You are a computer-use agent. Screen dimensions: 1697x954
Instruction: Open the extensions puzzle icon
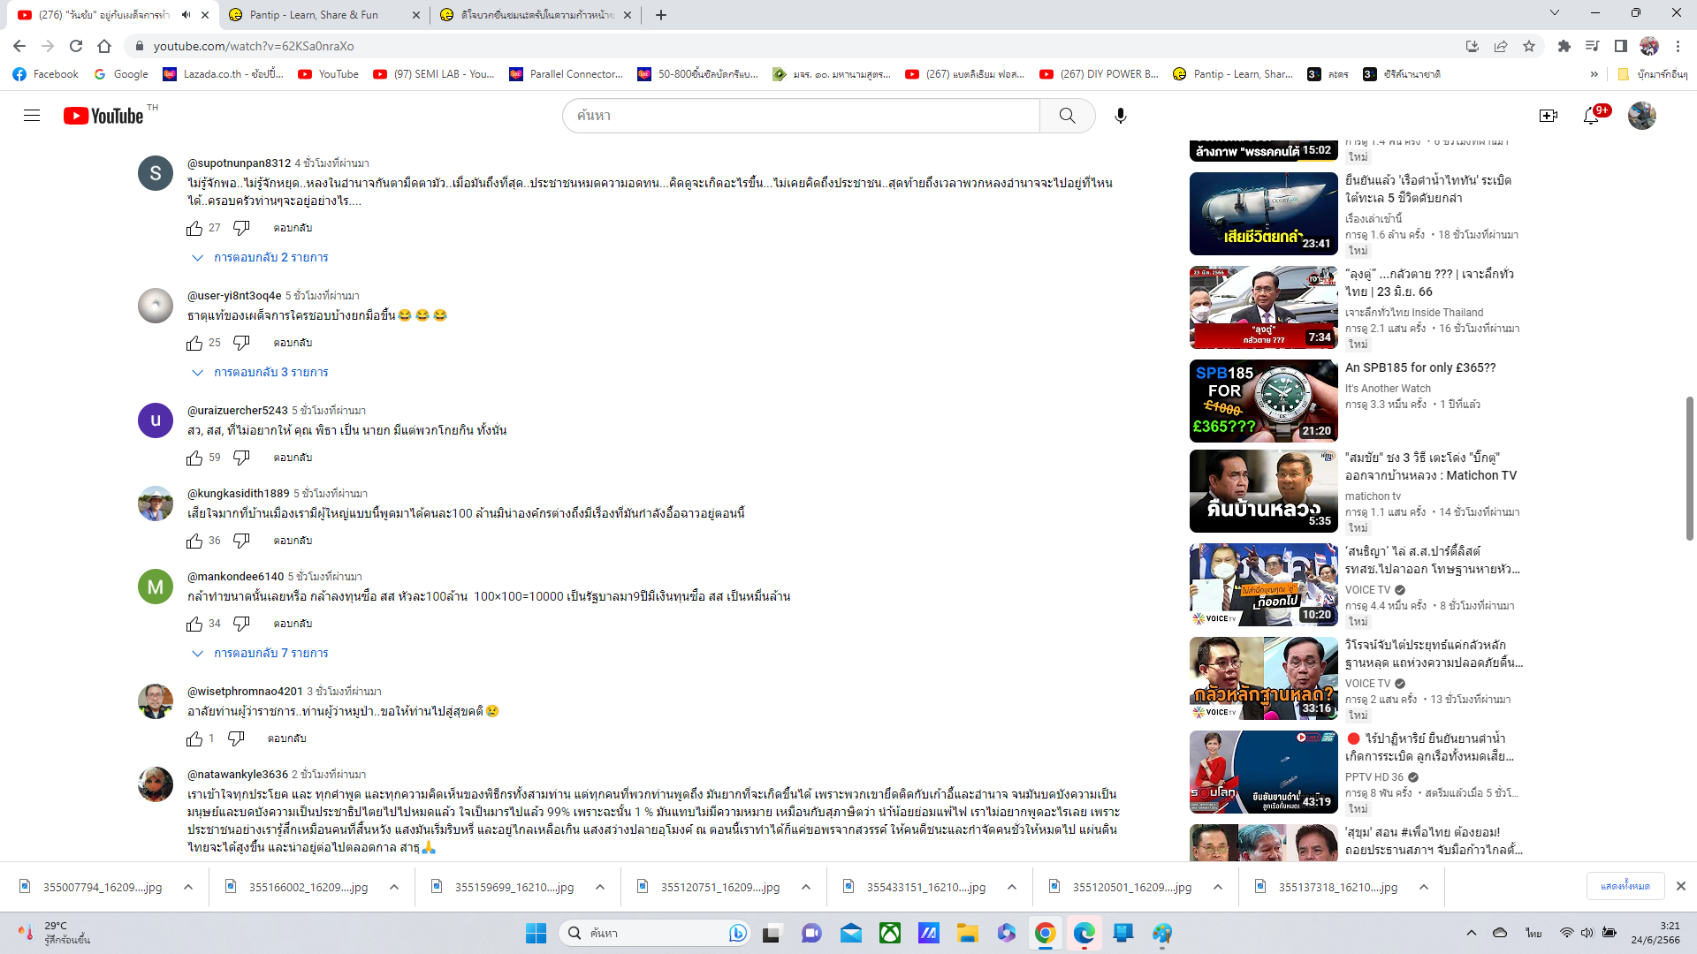pos(1564,46)
